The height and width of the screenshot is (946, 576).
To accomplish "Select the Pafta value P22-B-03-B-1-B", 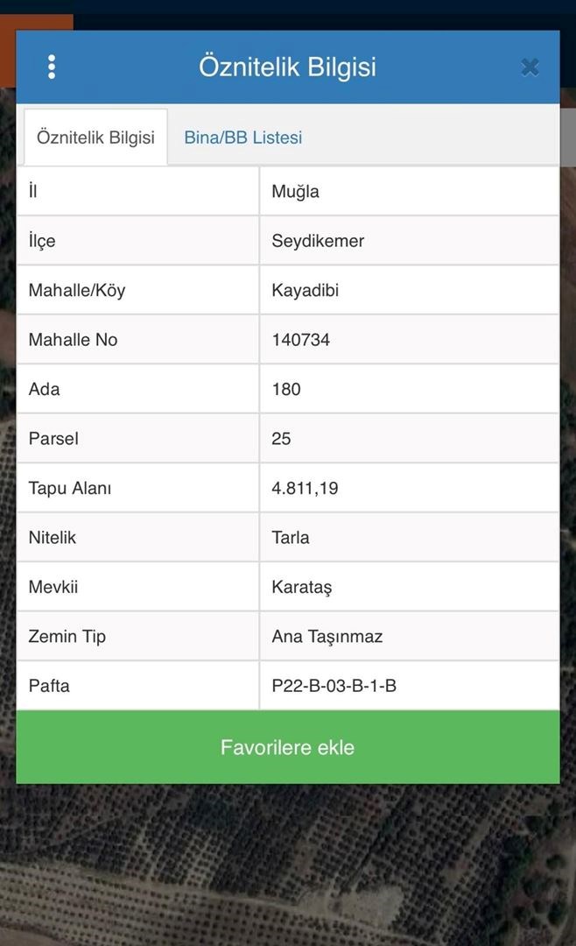I will click(x=334, y=686).
